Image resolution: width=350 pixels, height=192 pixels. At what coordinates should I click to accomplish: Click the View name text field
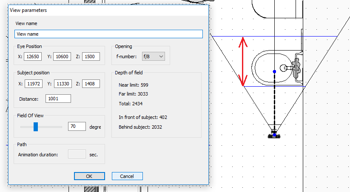(108, 34)
